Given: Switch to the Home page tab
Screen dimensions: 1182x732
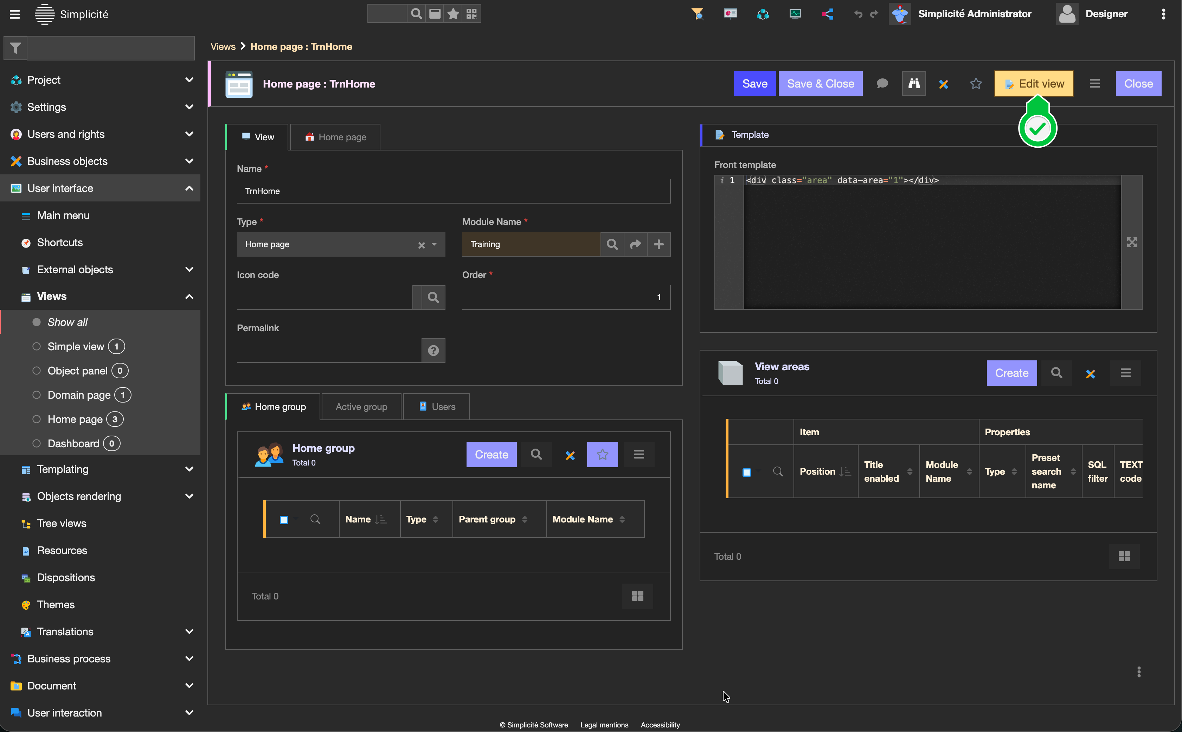Looking at the screenshot, I should tap(335, 137).
